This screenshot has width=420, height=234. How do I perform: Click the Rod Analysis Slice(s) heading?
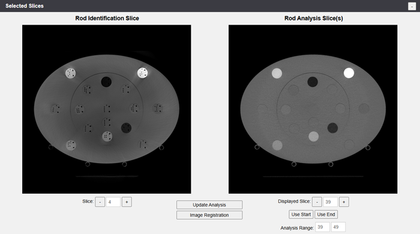314,18
